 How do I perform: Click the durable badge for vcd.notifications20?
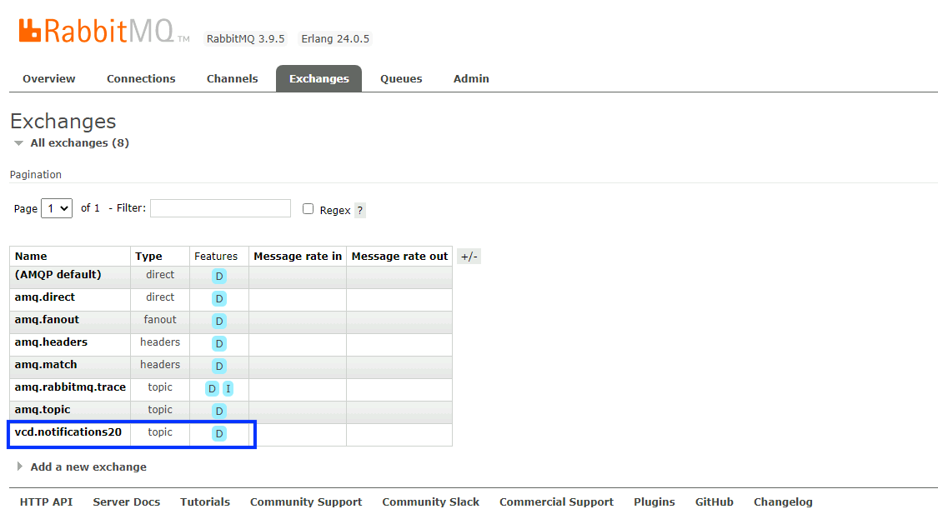click(219, 433)
